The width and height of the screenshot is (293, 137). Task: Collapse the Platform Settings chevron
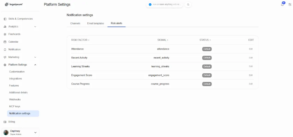(35, 65)
